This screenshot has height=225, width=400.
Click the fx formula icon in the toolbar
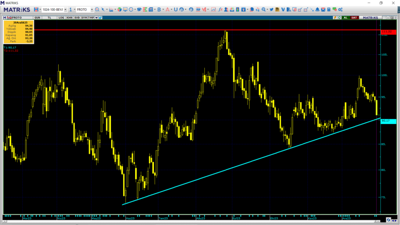pyautogui.click(x=220, y=9)
